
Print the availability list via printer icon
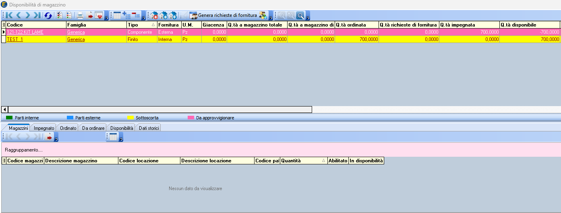click(x=80, y=15)
